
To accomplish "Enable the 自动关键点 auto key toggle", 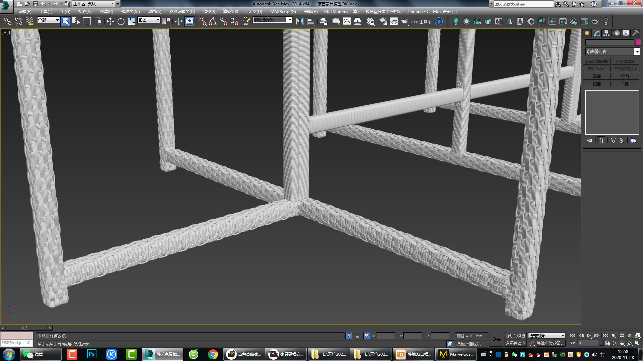I will [x=515, y=336].
